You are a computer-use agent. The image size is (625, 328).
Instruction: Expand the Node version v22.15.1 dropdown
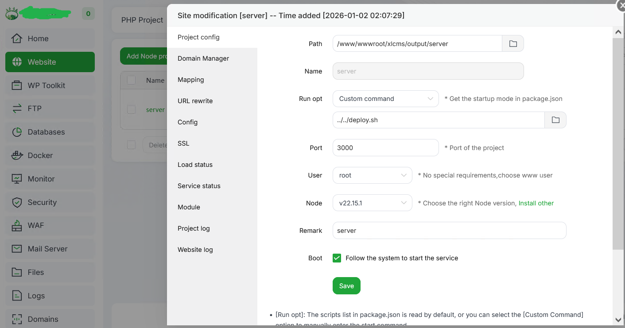pos(372,203)
